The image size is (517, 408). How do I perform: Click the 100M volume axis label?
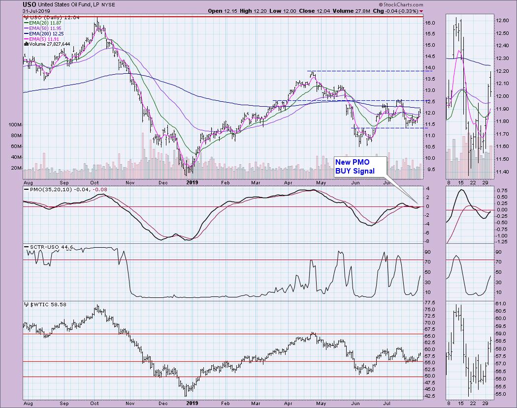click(15, 125)
